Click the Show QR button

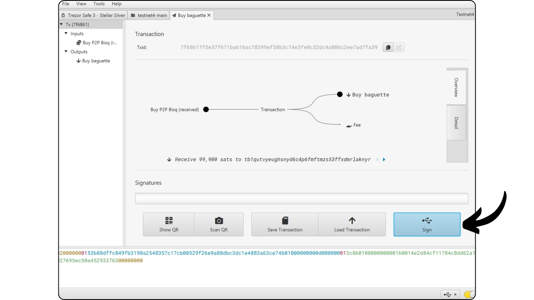[169, 225]
